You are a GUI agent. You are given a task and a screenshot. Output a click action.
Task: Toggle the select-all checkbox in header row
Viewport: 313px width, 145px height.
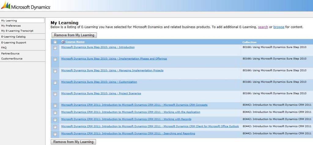click(55, 42)
